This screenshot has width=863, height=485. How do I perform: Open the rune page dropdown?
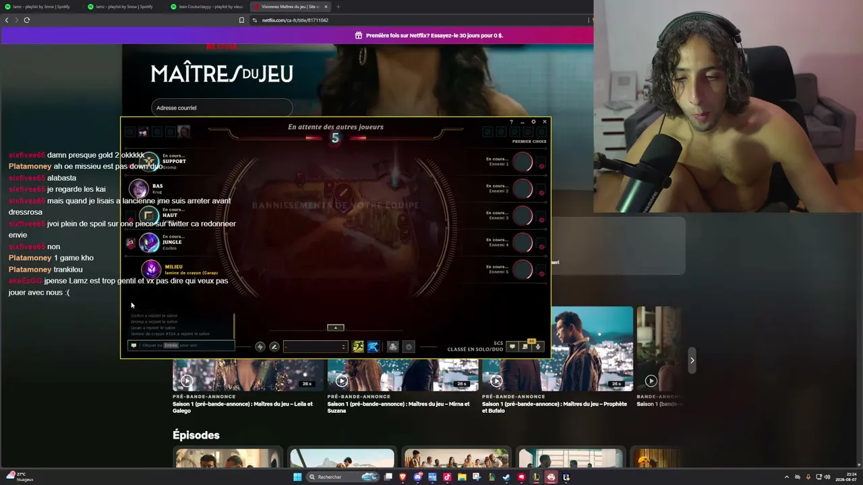[x=315, y=347]
